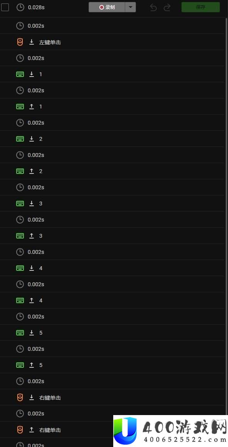Image resolution: width=228 pixels, height=447 pixels.
Task: Toggle the select-all checkbox at top
Action: coord(5,7)
